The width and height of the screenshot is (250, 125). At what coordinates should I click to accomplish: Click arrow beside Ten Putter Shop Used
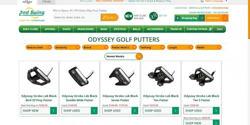coord(175,111)
